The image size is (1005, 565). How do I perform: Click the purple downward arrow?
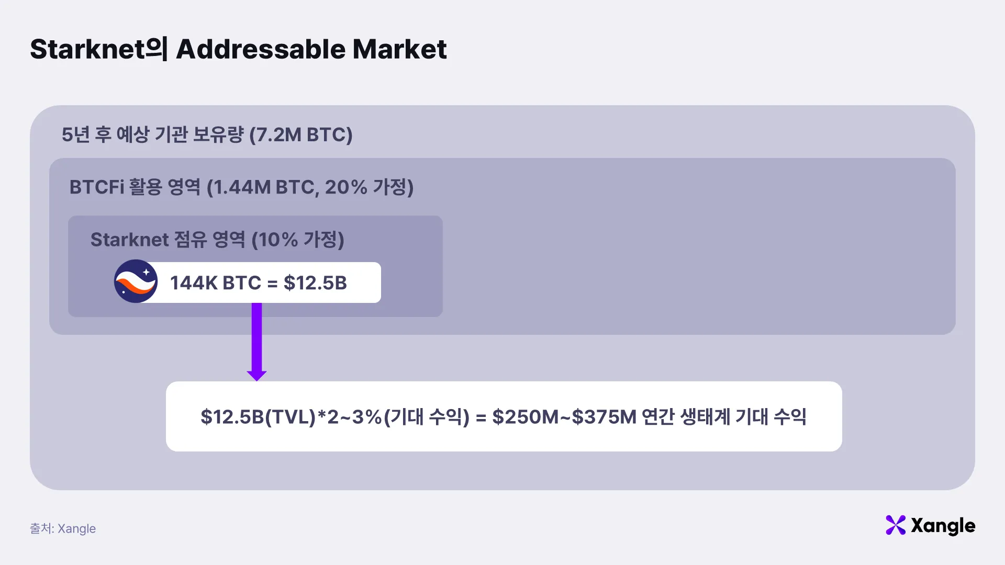256,342
